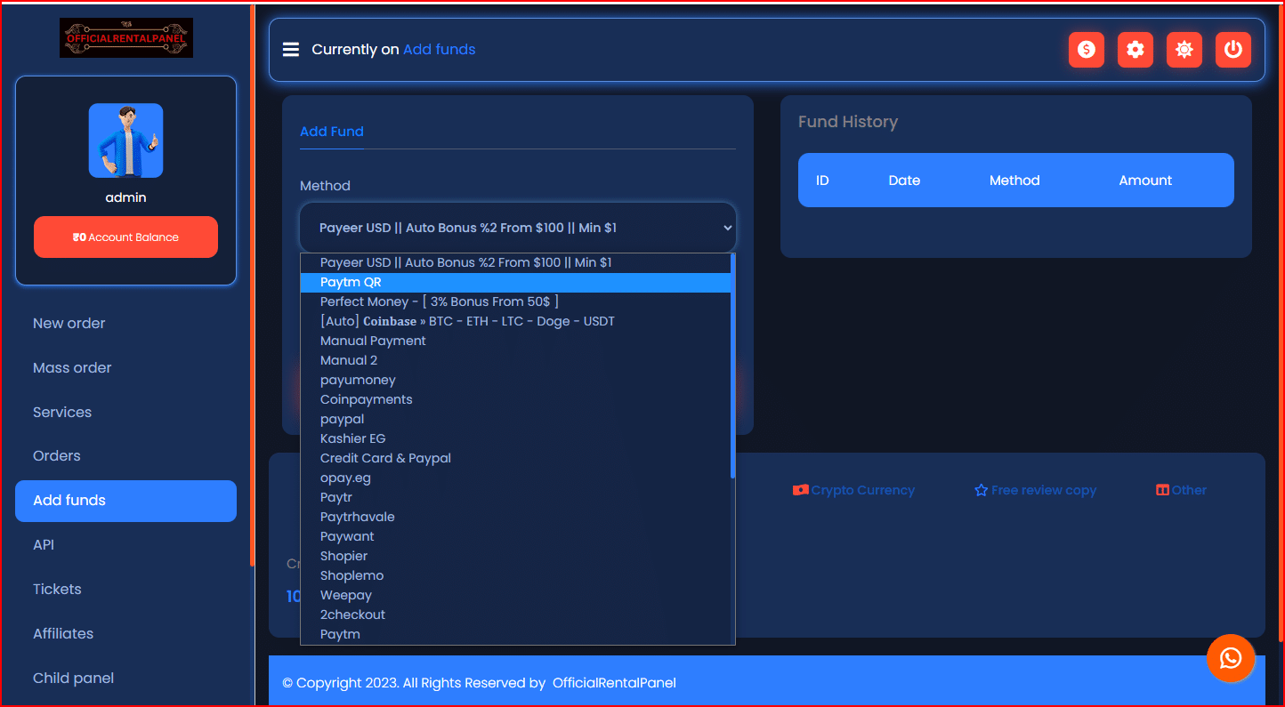The height and width of the screenshot is (707, 1285).
Task: Open the payment Method dropdown
Action: tap(516, 228)
